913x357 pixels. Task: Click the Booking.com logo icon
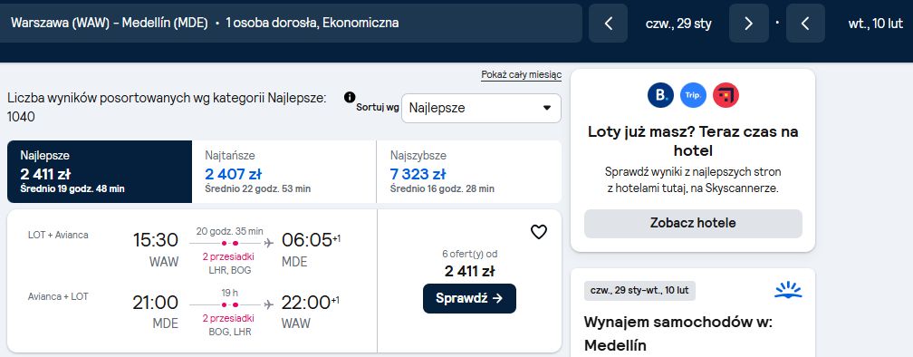pos(660,95)
